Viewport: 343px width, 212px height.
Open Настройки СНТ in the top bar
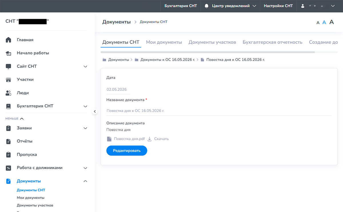click(278, 6)
